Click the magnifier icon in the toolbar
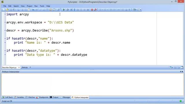 (58, 10)
